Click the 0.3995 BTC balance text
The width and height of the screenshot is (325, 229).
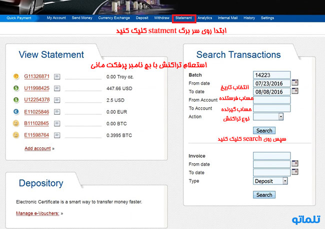[x=119, y=136]
